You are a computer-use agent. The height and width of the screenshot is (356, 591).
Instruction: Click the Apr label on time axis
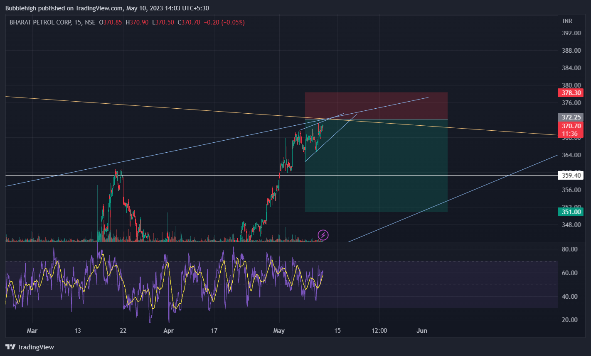(168, 331)
